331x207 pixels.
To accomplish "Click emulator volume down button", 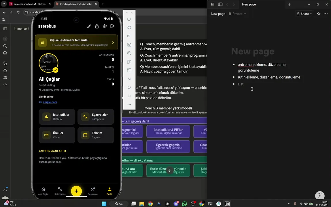I will pos(129,36).
